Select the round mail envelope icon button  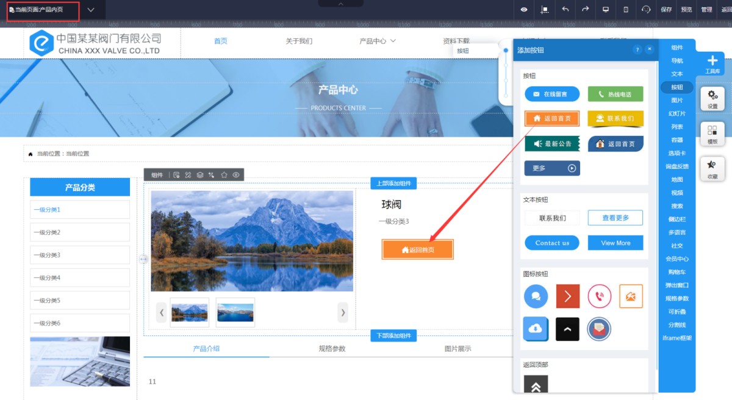click(x=599, y=329)
